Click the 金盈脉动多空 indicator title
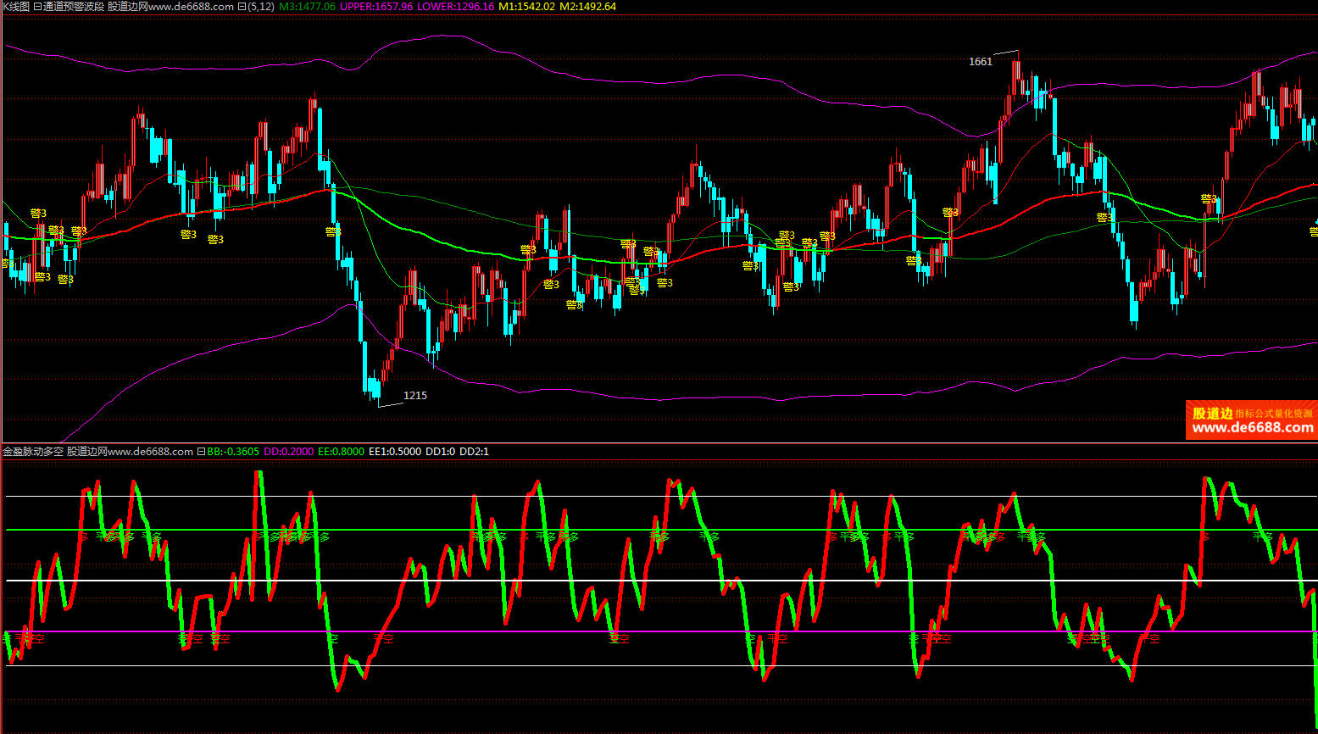Viewport: 1318px width, 734px height. click(33, 452)
